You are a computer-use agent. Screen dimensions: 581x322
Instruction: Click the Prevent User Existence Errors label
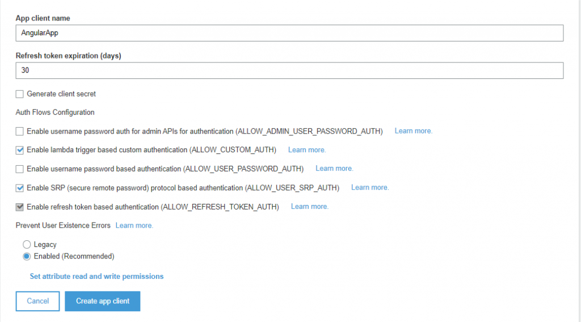[x=63, y=225]
